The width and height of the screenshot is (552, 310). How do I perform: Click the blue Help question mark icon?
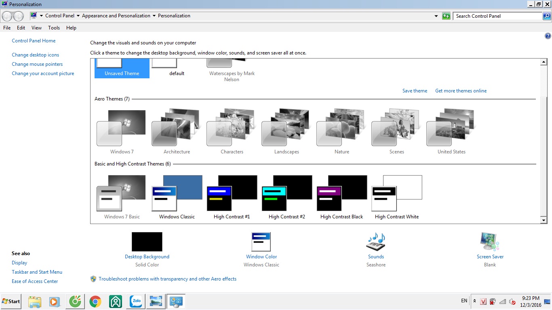(548, 36)
